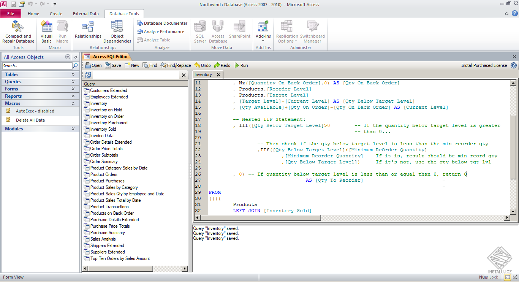Expand the Modules group

[41, 129]
